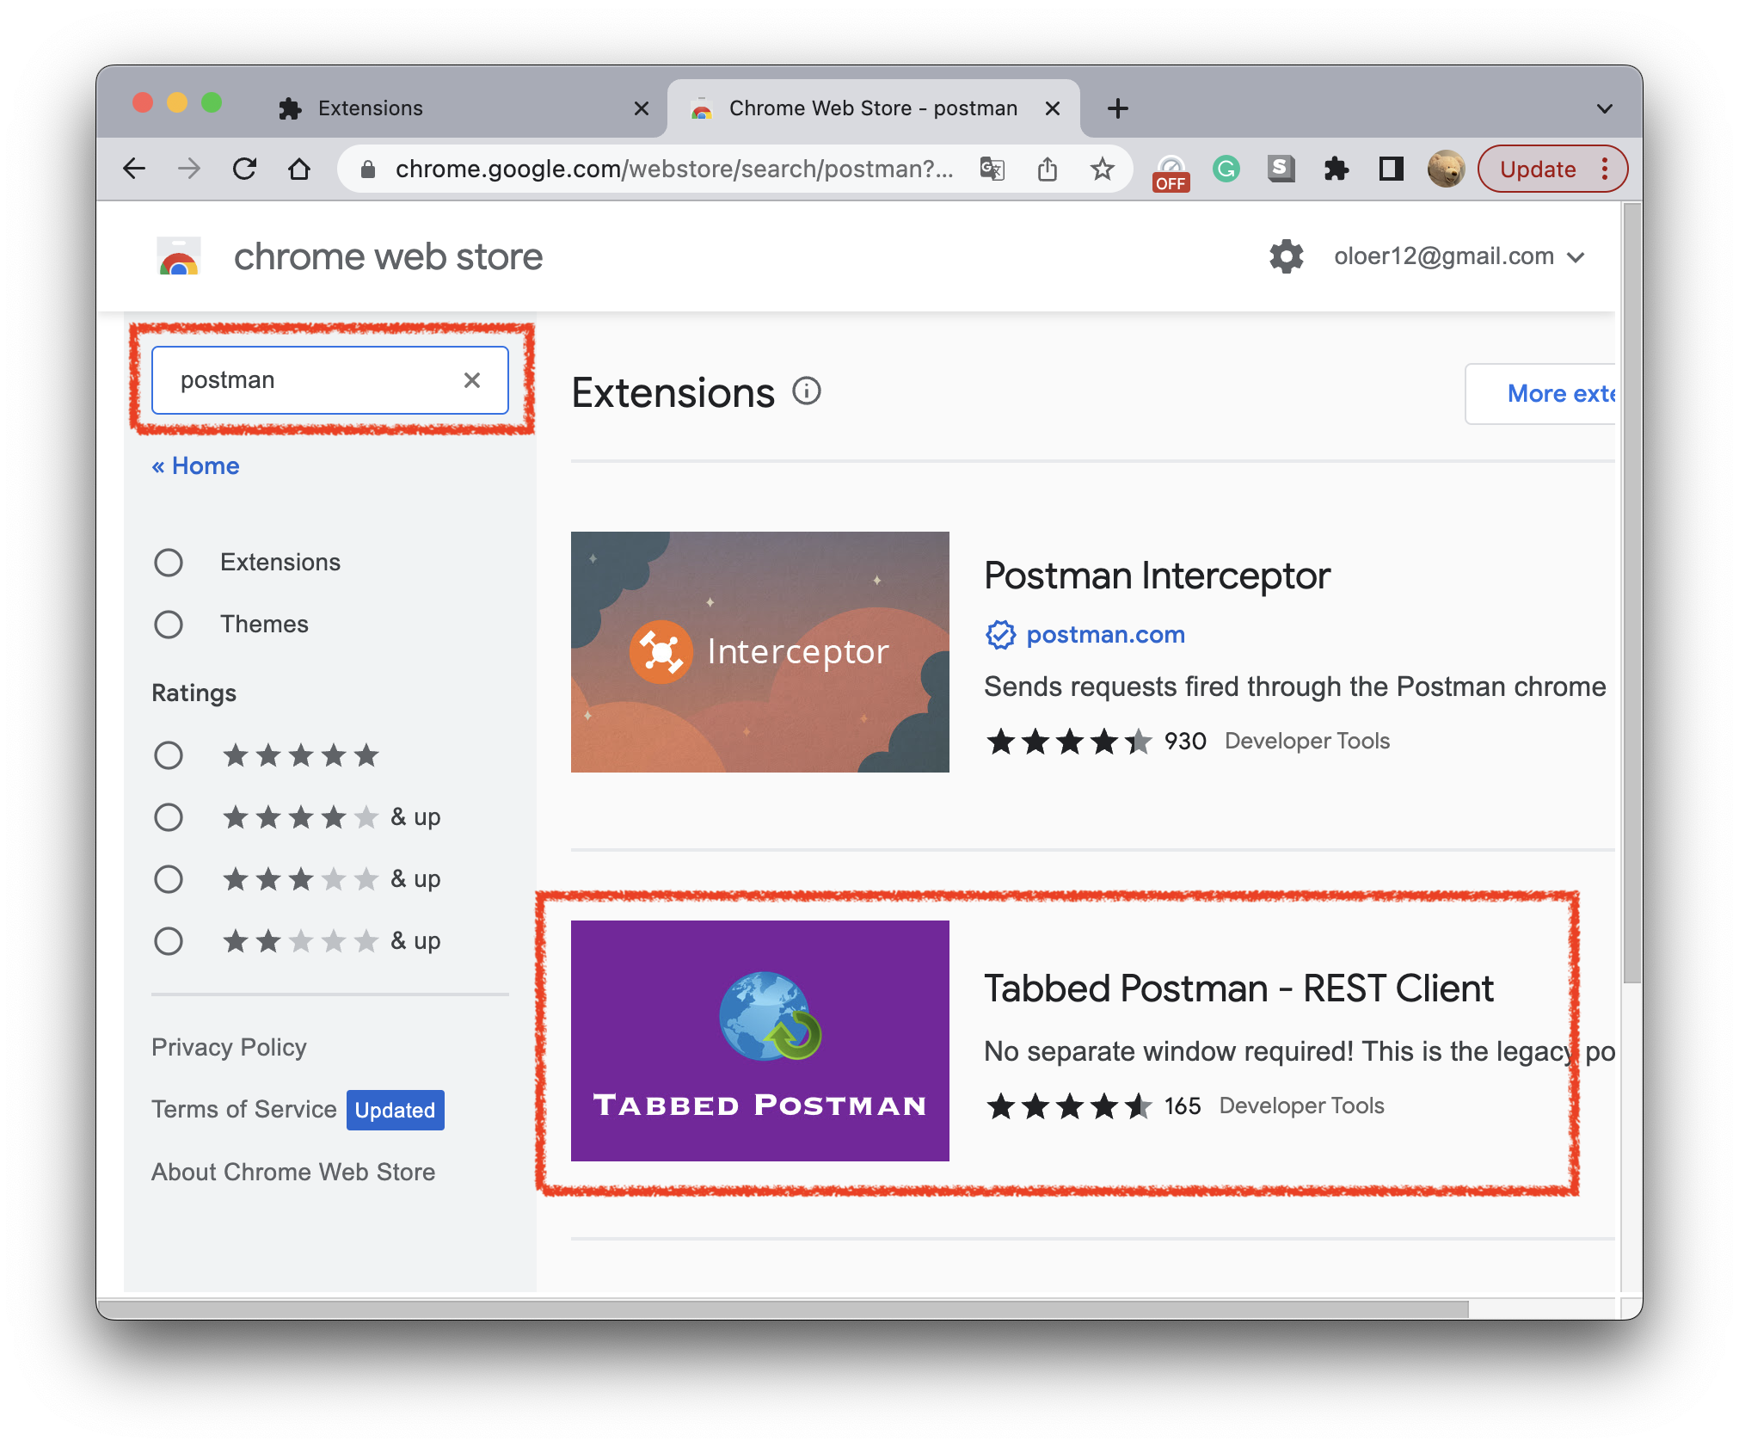Go to the browser home page icon
The height and width of the screenshot is (1447, 1739).
[x=299, y=169]
